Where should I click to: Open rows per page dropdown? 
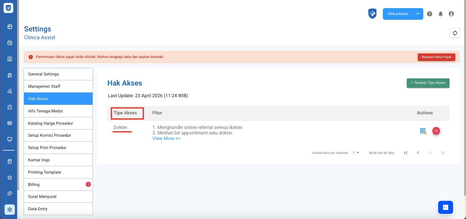point(356,153)
